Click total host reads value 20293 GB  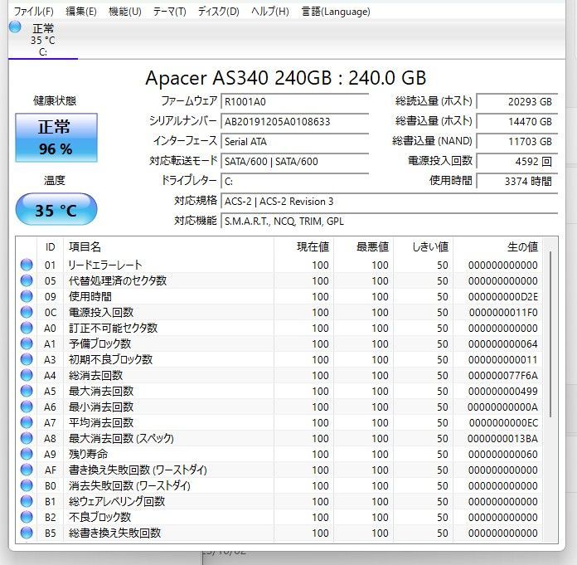tap(517, 102)
